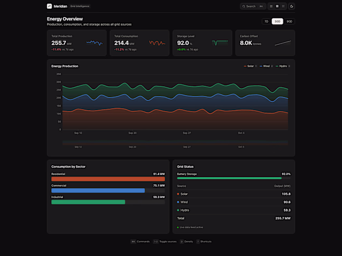Click the Storage Level sparkline
The width and height of the screenshot is (342, 256).
(220, 43)
